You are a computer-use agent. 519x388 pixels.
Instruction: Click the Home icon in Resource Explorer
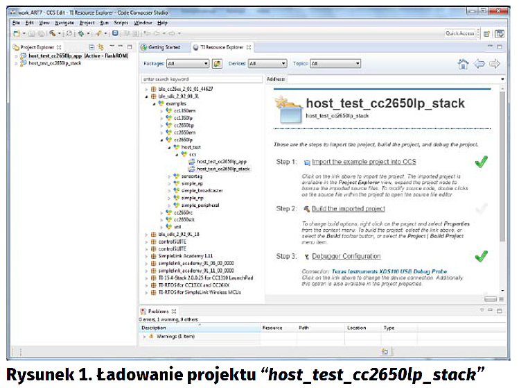(464, 64)
